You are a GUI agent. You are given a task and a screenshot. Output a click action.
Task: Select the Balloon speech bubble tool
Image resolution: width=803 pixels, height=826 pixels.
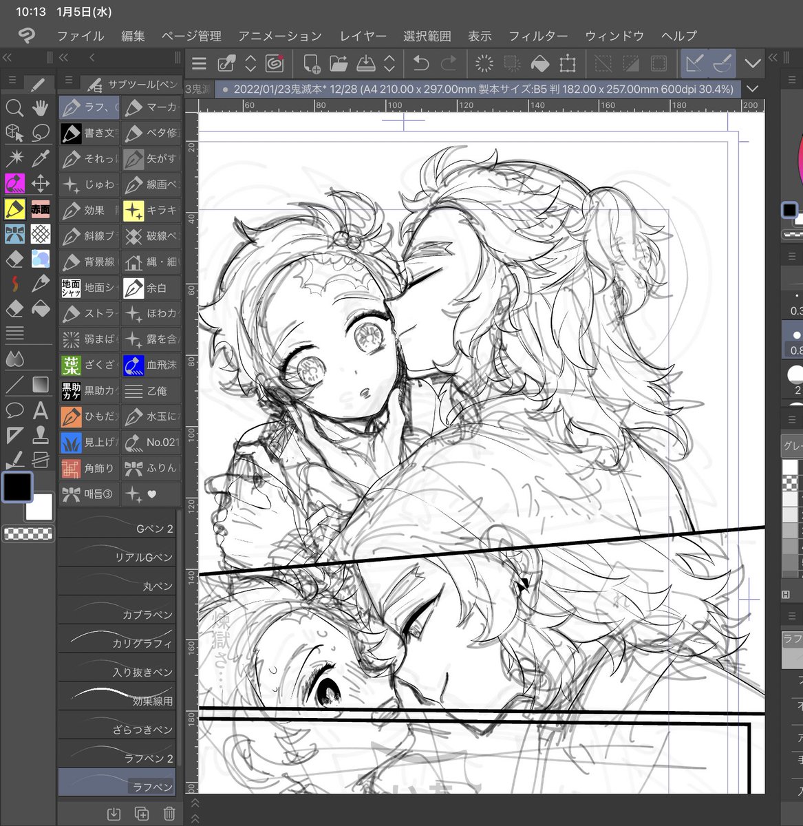coord(14,410)
